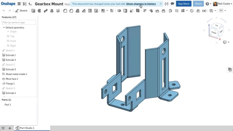This screenshot has height=131, width=233.
Task: Select the Sweep tool
Action: point(46,11)
